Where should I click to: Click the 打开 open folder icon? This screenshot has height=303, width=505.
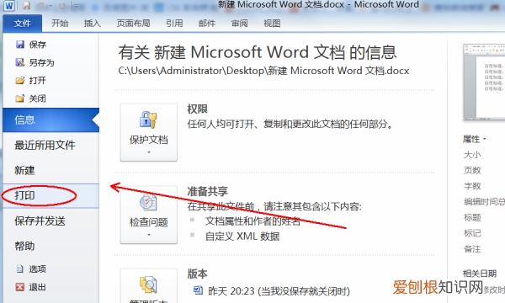pos(20,80)
